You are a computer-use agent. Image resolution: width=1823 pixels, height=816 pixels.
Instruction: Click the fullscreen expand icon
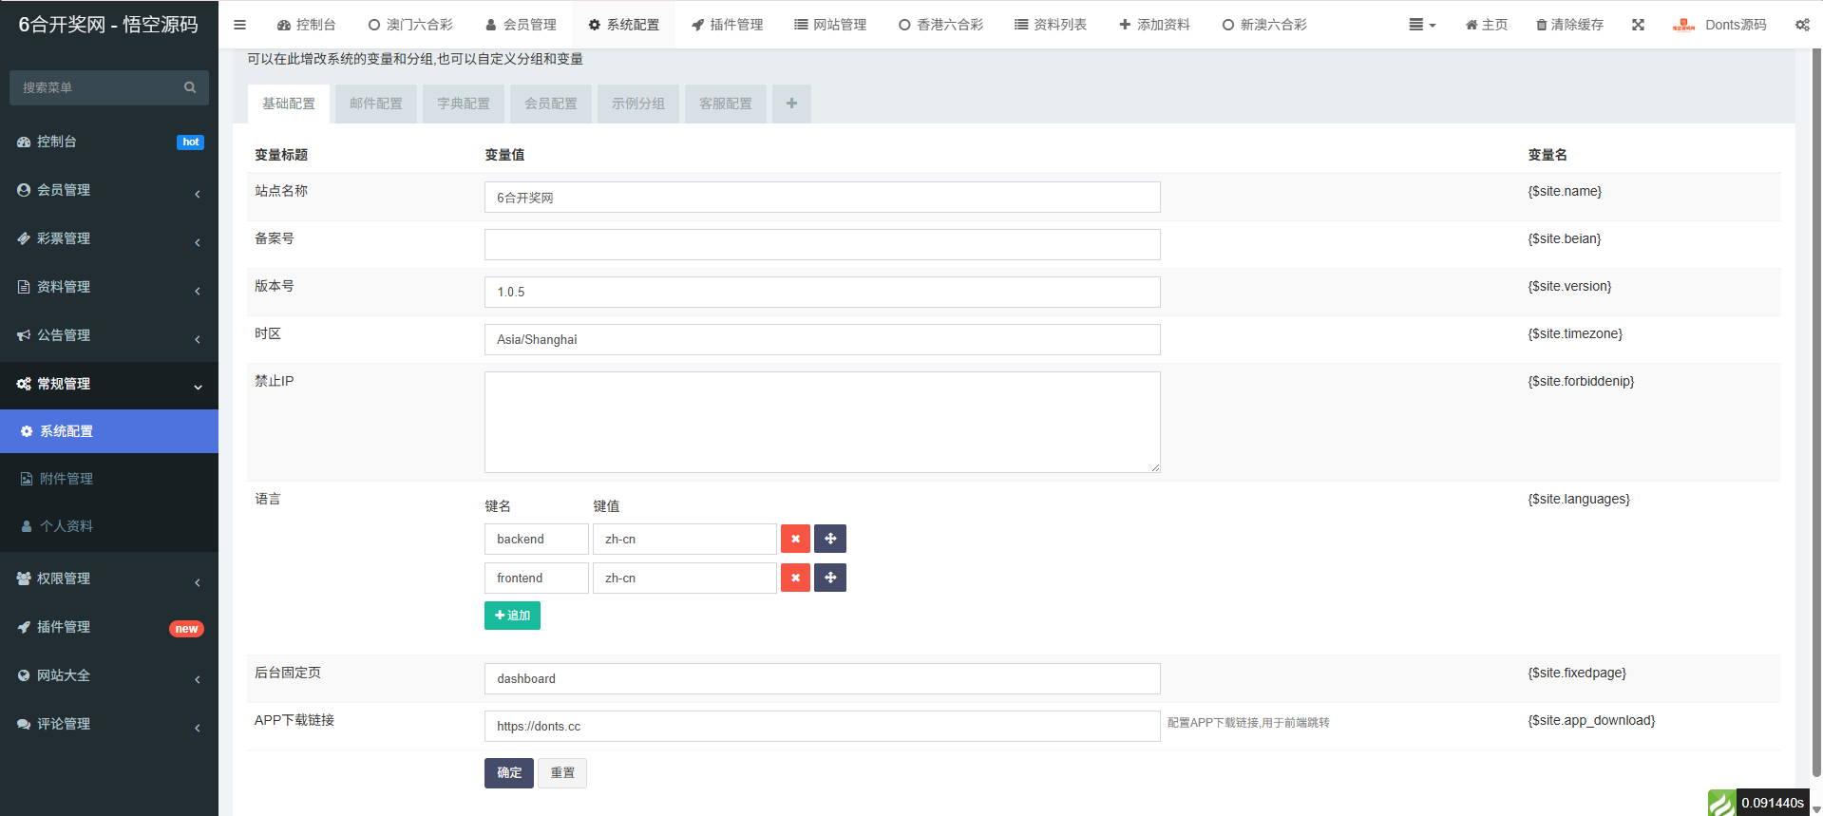coord(1638,25)
